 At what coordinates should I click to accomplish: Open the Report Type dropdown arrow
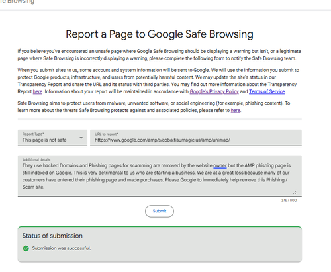click(81, 138)
